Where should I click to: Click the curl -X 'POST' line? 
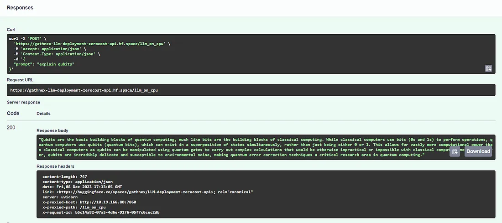[x=28, y=39]
